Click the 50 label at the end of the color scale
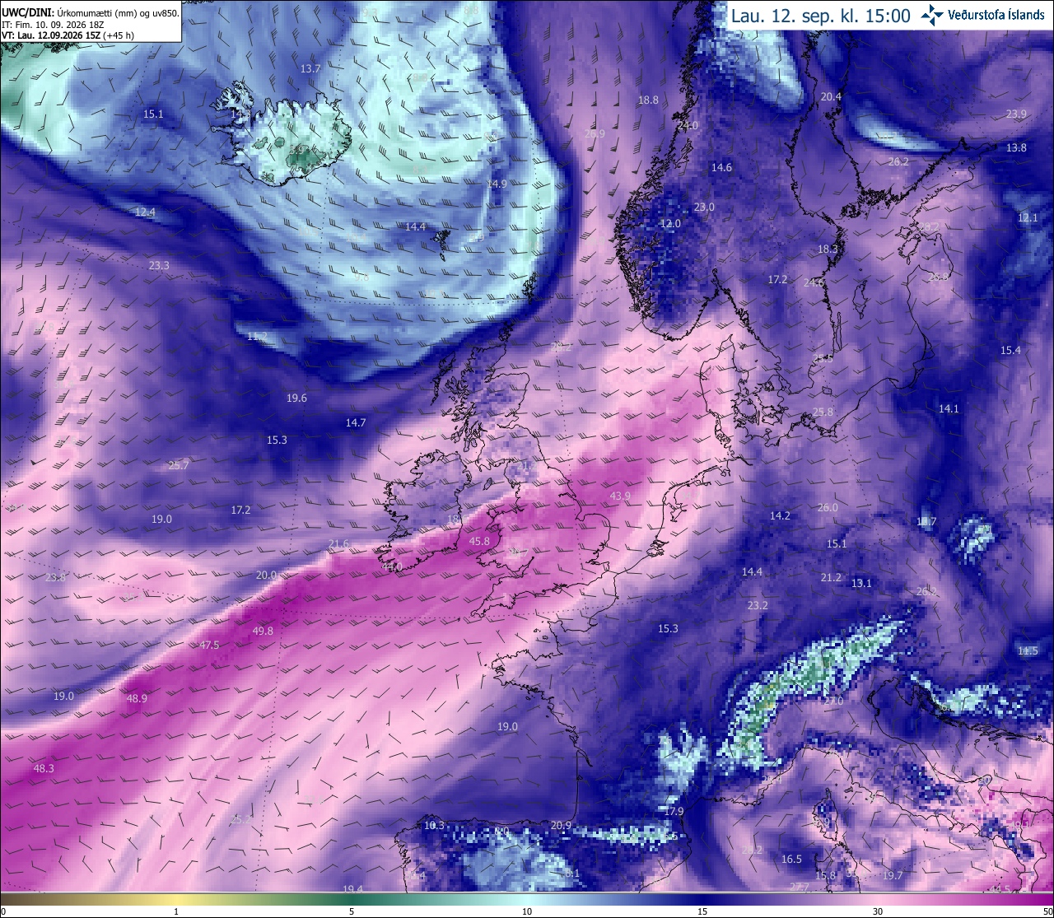1054x918 pixels. (x=1047, y=911)
